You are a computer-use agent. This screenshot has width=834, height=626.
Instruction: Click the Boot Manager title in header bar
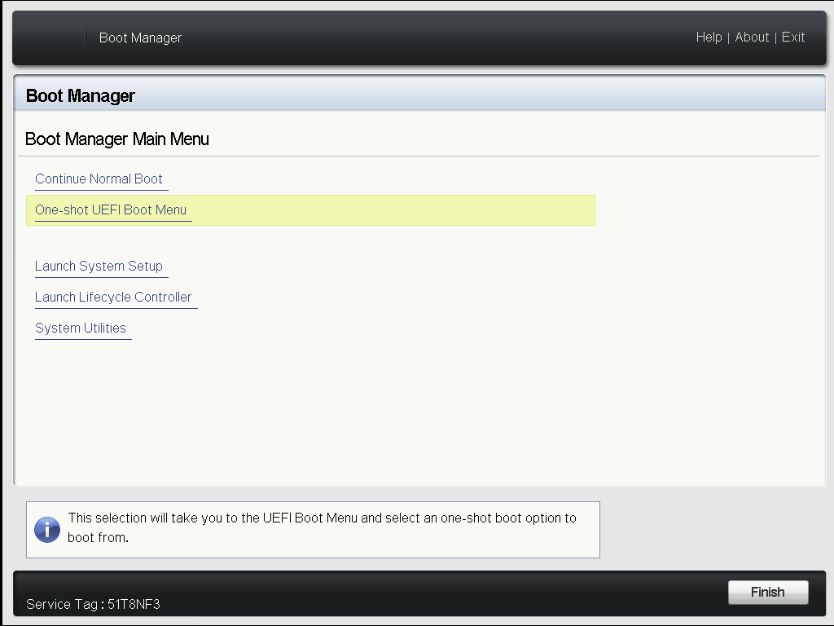pos(140,37)
